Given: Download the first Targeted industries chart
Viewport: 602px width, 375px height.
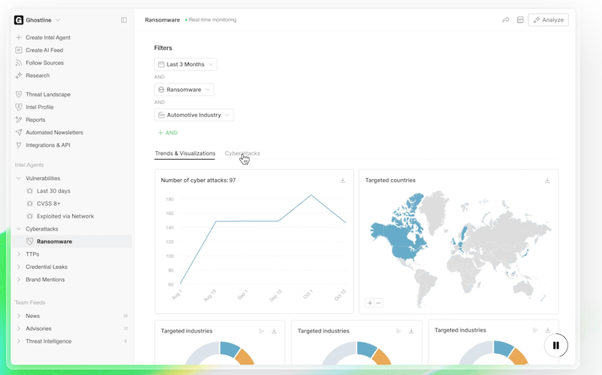Looking at the screenshot, I should click(x=275, y=331).
